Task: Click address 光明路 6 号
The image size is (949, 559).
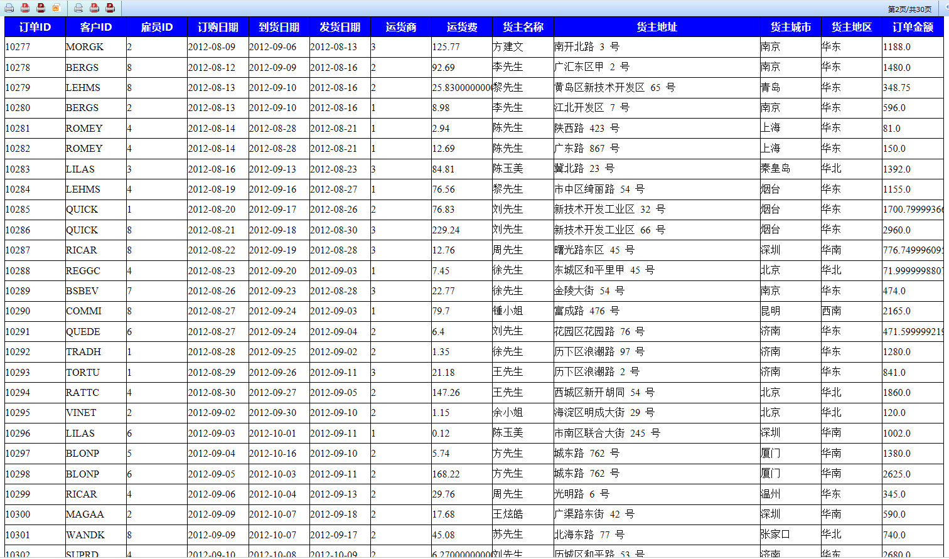Action: (x=582, y=494)
